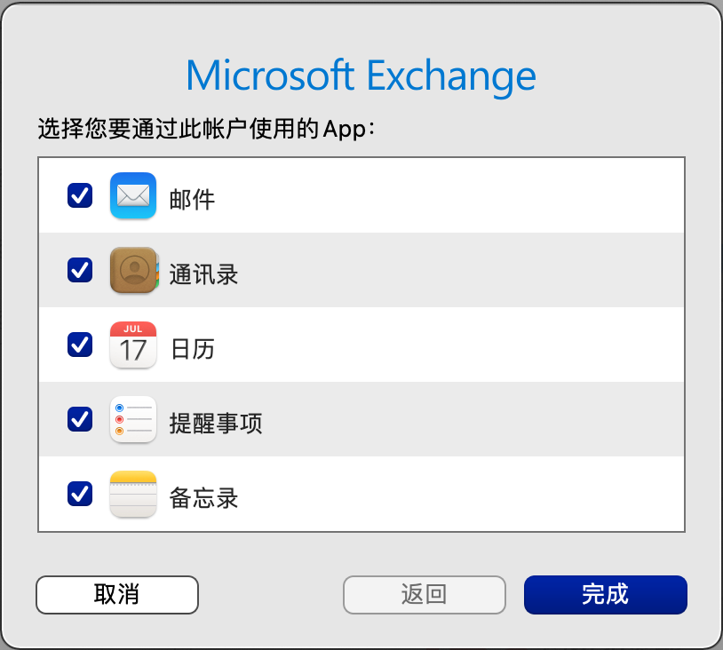Image resolution: width=723 pixels, height=650 pixels.
Task: Click the Calendar app icon
Action: [x=133, y=345]
